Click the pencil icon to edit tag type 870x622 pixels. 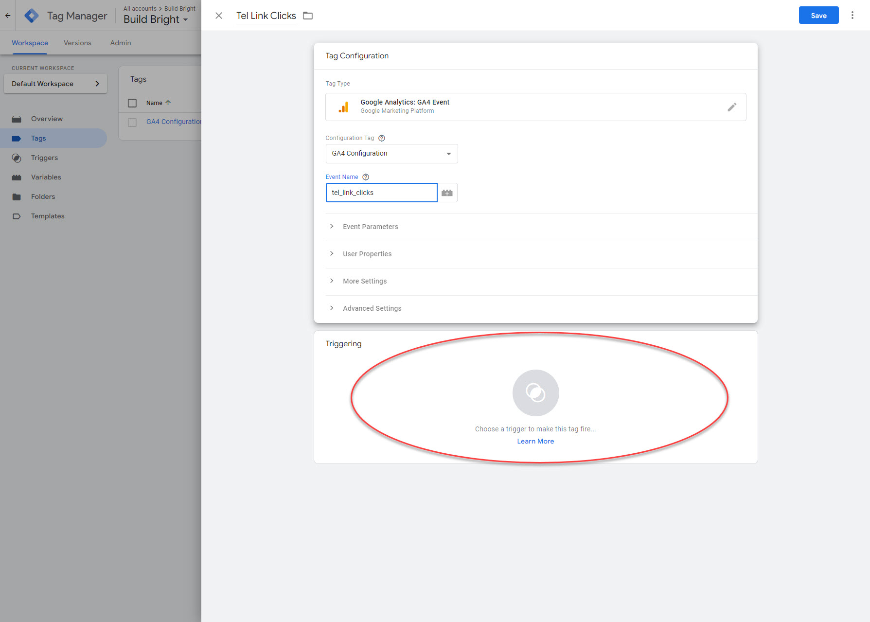[x=731, y=107]
